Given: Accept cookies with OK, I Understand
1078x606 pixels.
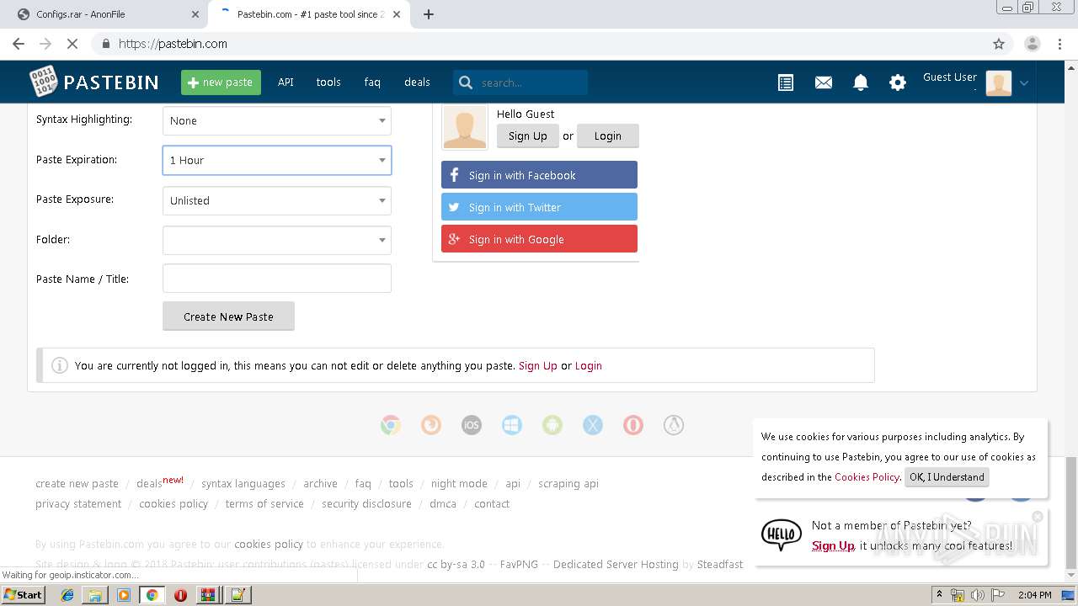Looking at the screenshot, I should click(947, 477).
